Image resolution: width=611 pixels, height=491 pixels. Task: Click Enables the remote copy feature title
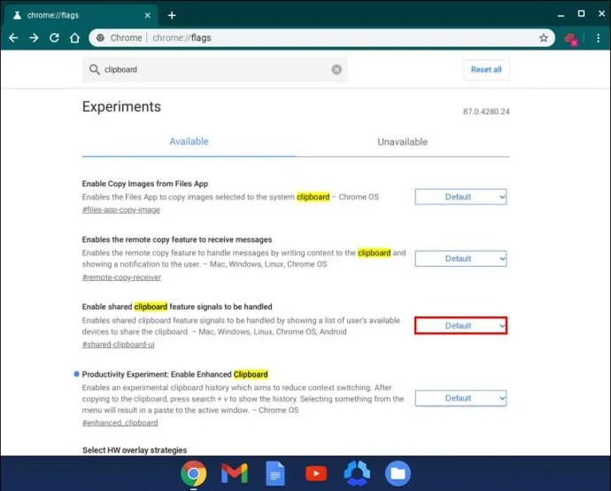point(177,239)
